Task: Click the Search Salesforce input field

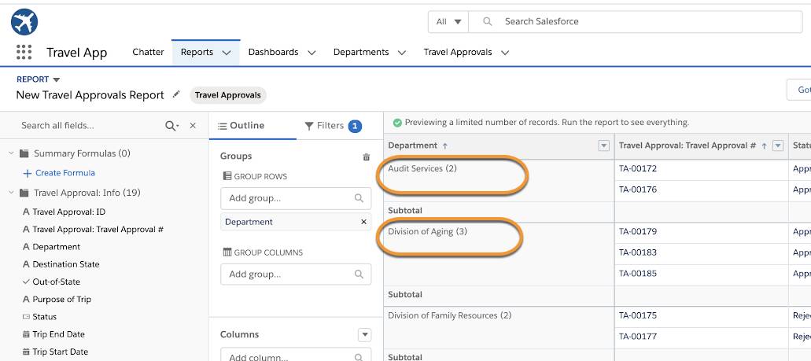Action: [x=645, y=21]
